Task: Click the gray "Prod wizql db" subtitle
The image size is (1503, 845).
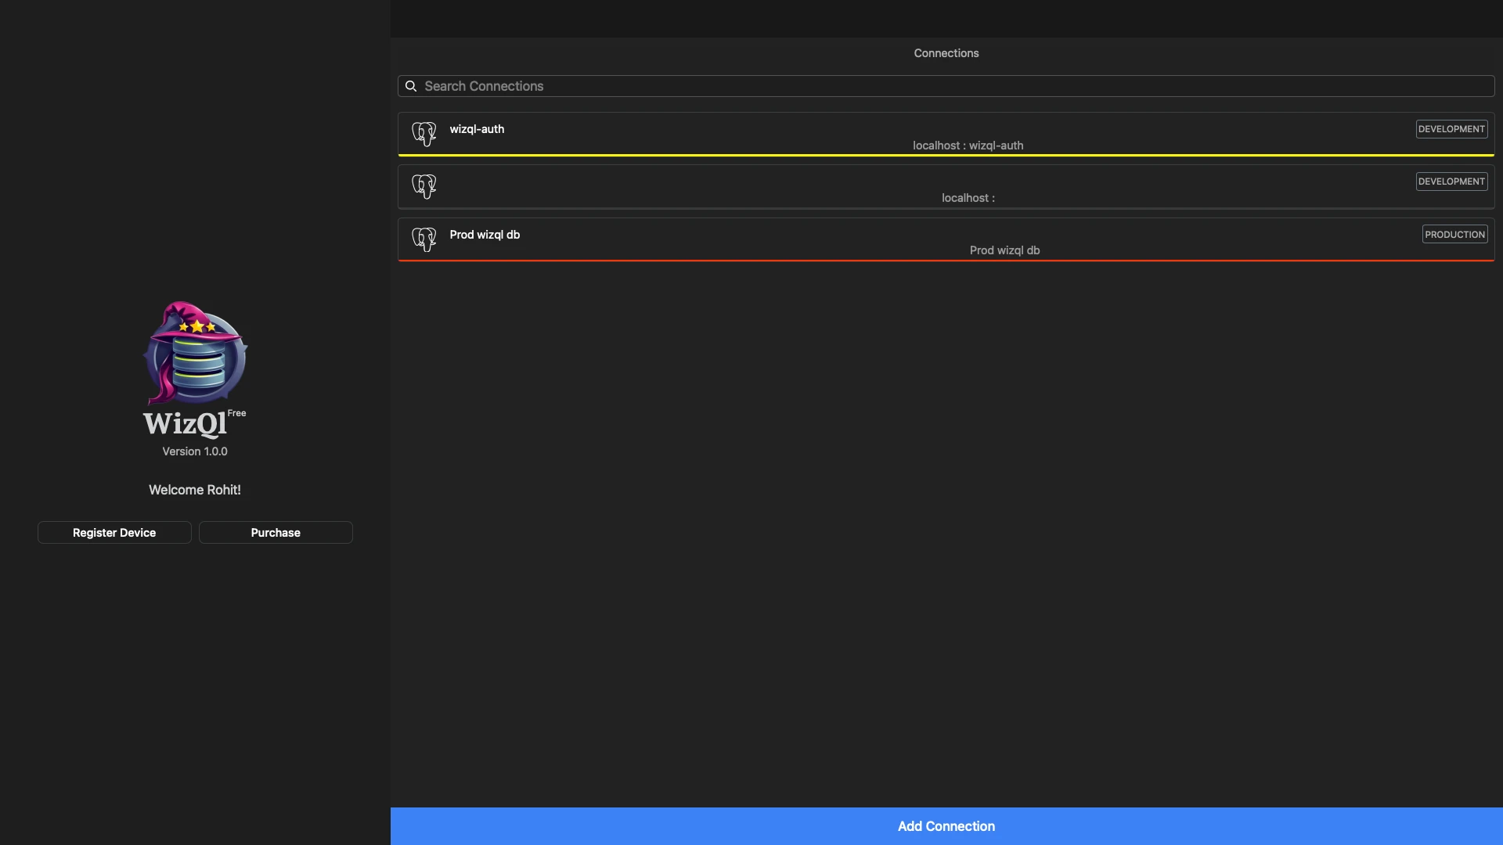Action: (1004, 250)
